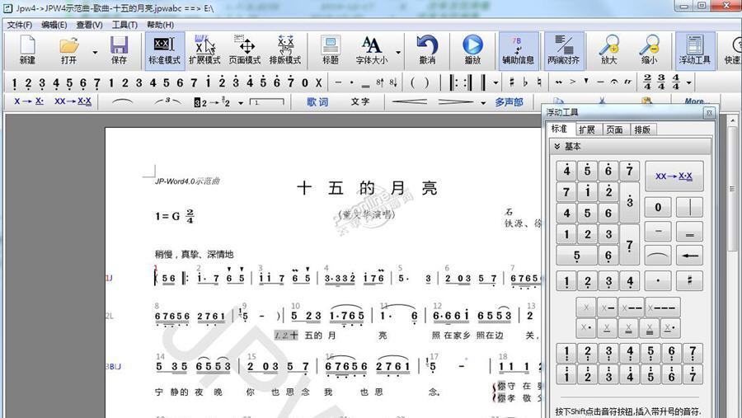Insert trill tr symbol from toolbar

(628, 82)
